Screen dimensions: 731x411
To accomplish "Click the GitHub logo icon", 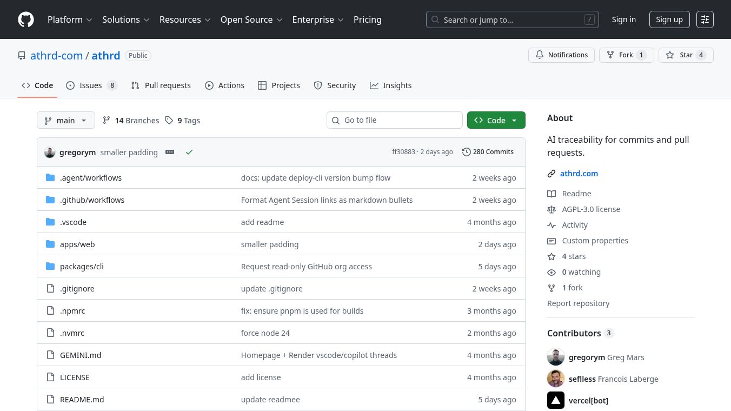I will click(x=26, y=19).
